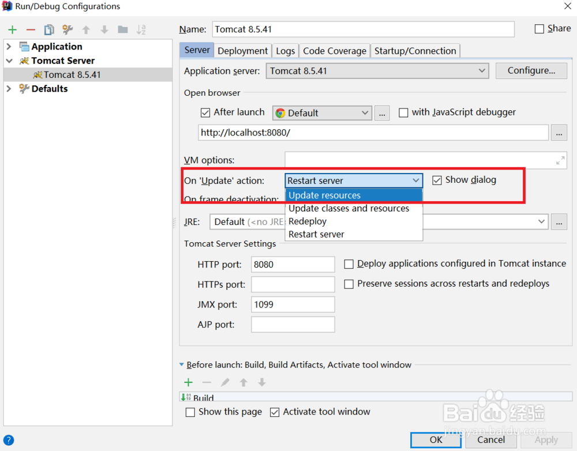Sort configurations alphabetically
Image resolution: width=577 pixels, height=451 pixels.
coord(141,30)
